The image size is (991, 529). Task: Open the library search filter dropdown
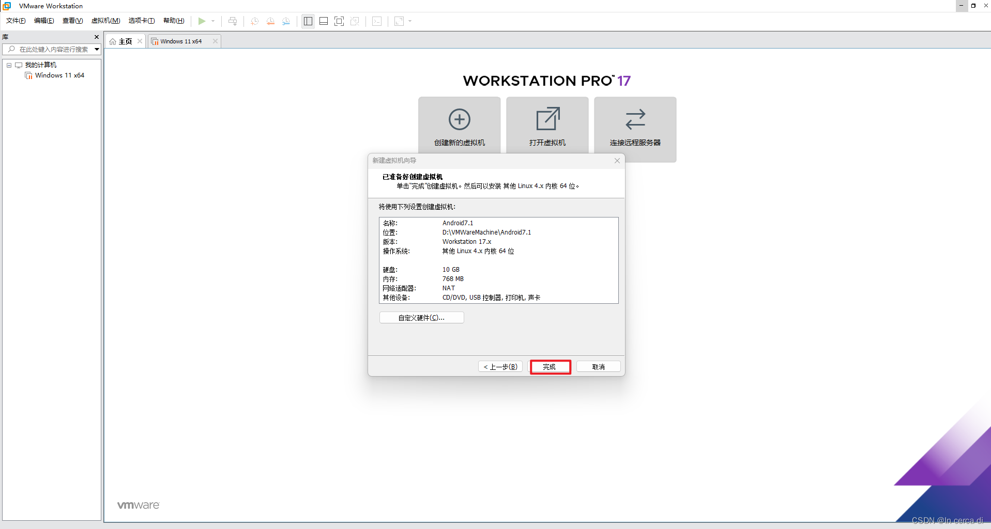97,49
